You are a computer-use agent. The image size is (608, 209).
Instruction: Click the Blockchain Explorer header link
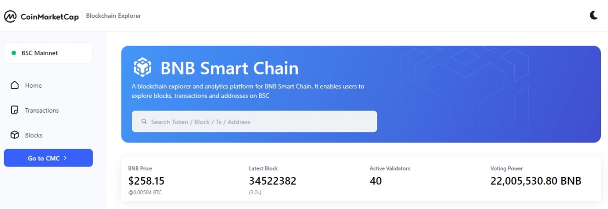pos(113,16)
